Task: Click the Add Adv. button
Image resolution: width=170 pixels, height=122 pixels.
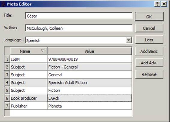Action: [x=149, y=63]
